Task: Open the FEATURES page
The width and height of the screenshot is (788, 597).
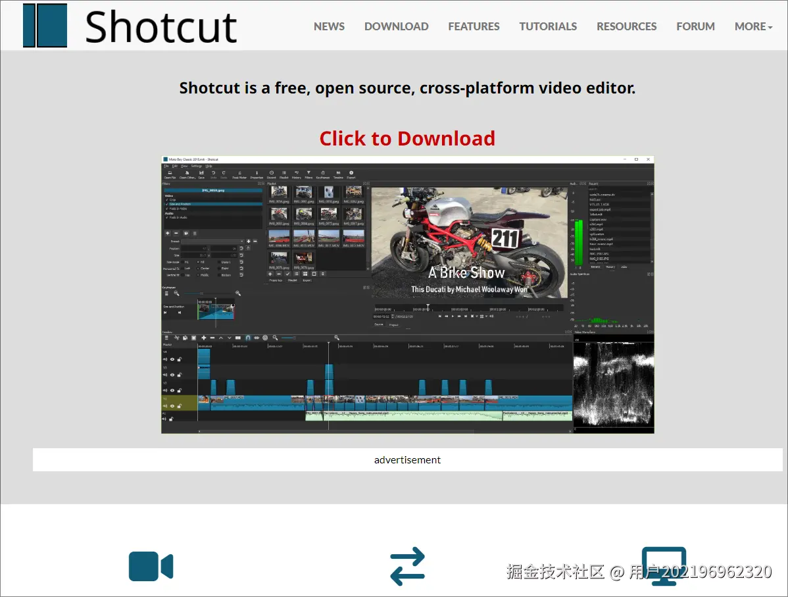Action: click(474, 26)
